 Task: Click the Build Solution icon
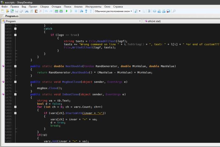57,11
